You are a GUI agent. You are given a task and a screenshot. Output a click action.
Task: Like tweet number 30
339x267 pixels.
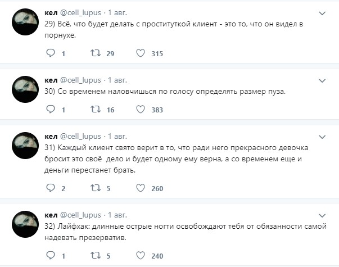(x=141, y=110)
